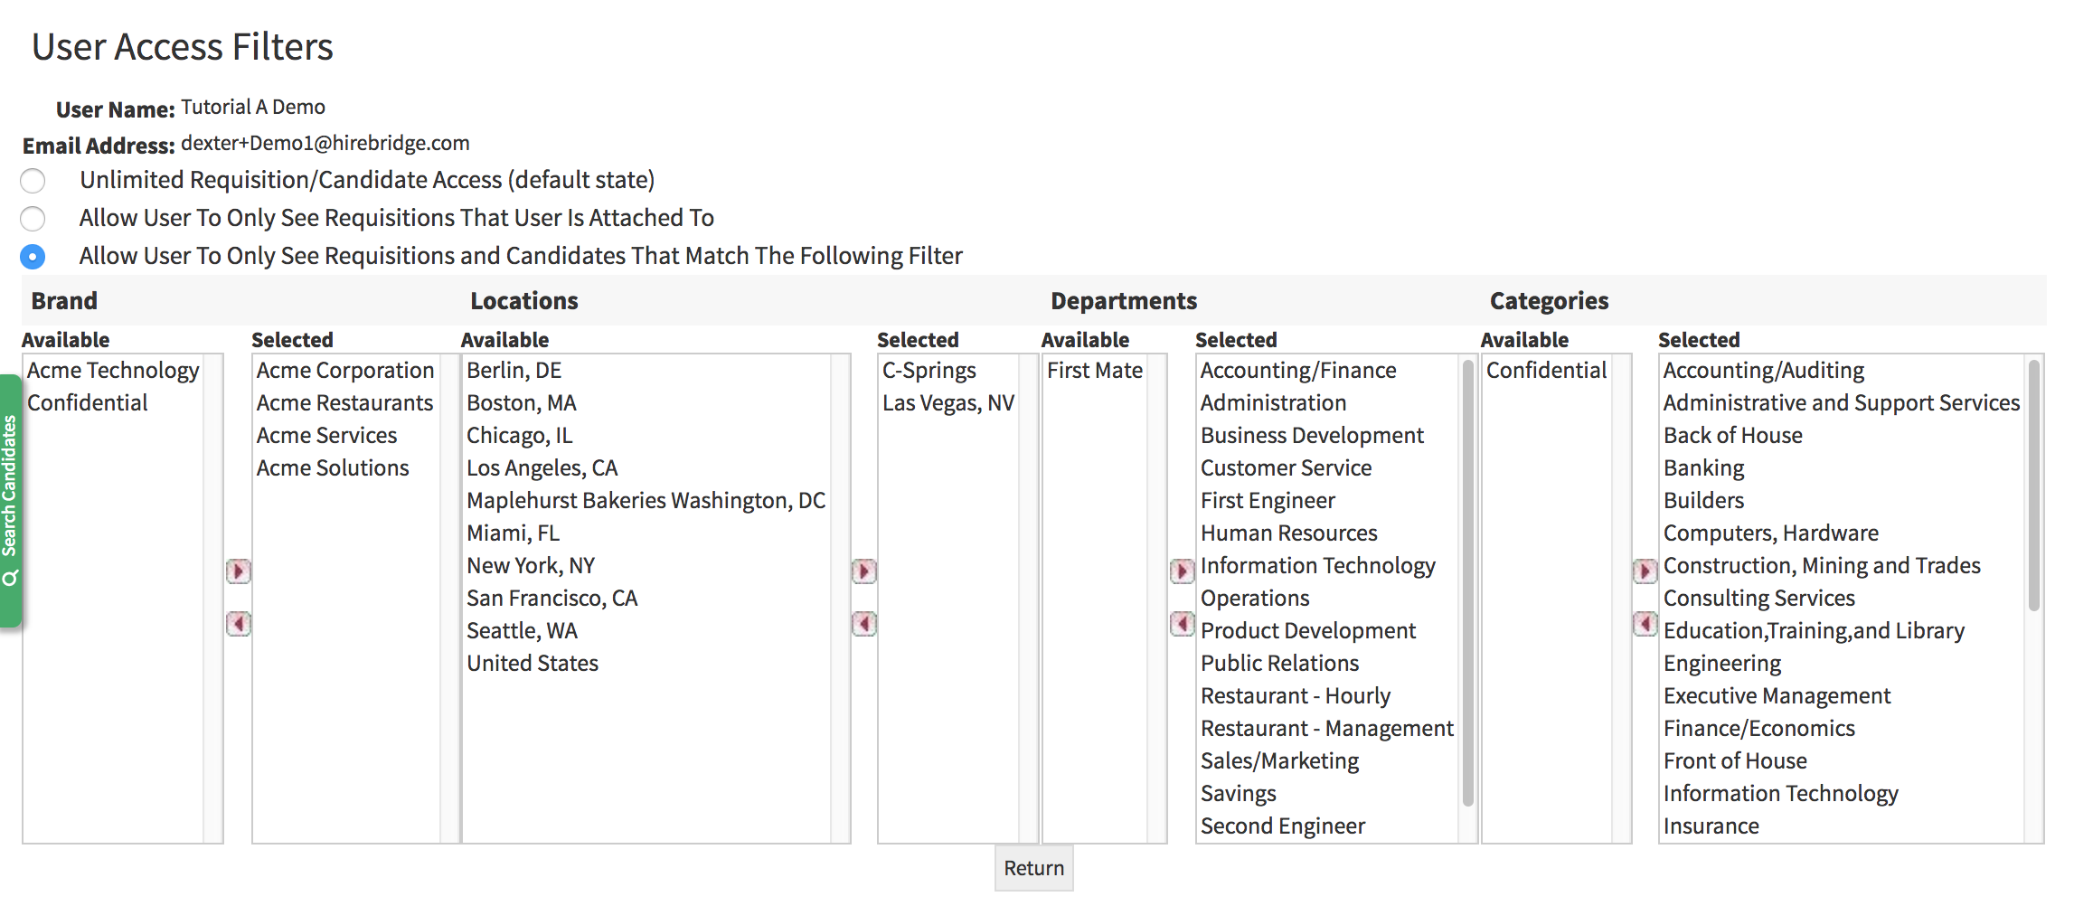Open the Search Candidates side tab
Screen dimensions: 2074x906
coord(10,501)
